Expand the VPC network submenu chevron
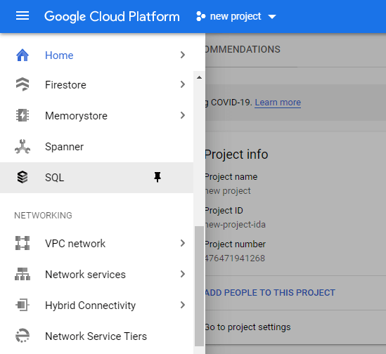The image size is (386, 354). click(x=182, y=243)
